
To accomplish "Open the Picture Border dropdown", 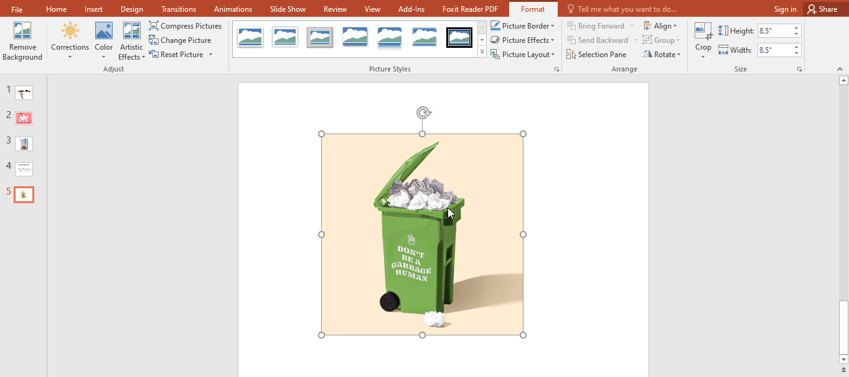I will click(523, 25).
